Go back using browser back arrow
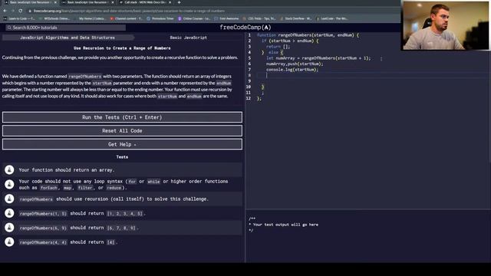The width and height of the screenshot is (491, 276). [5, 11]
